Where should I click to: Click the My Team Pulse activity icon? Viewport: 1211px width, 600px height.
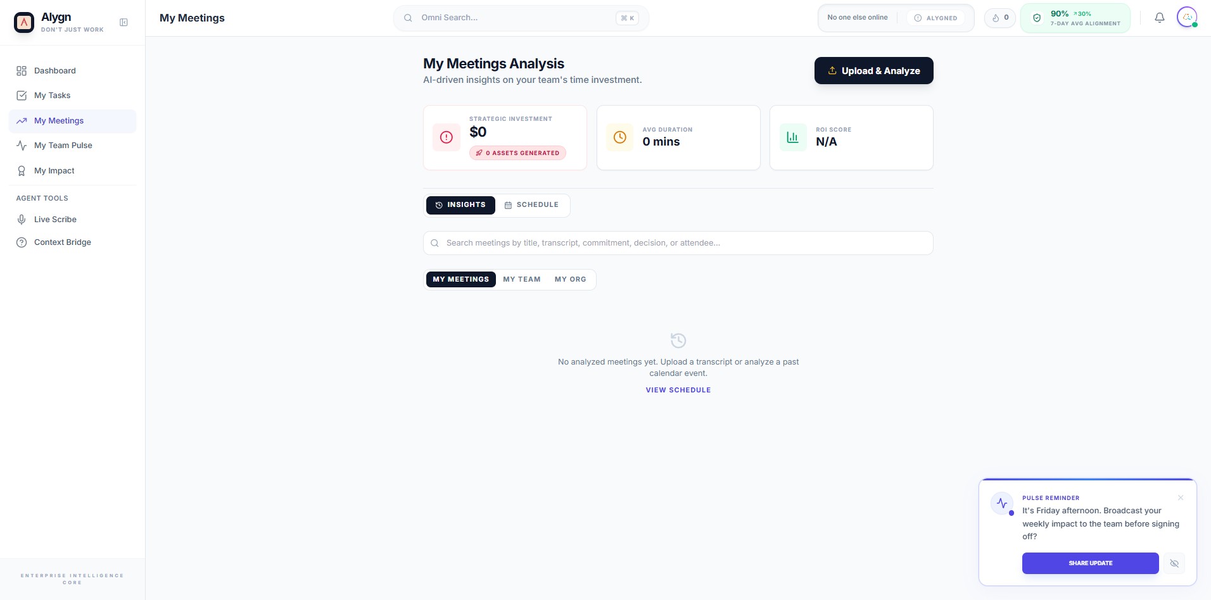pyautogui.click(x=22, y=146)
